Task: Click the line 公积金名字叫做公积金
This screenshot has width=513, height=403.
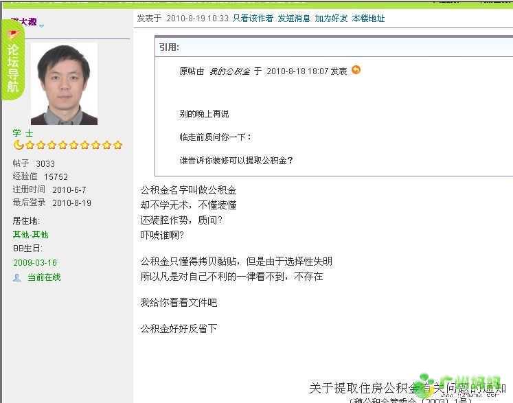Action: [188, 190]
